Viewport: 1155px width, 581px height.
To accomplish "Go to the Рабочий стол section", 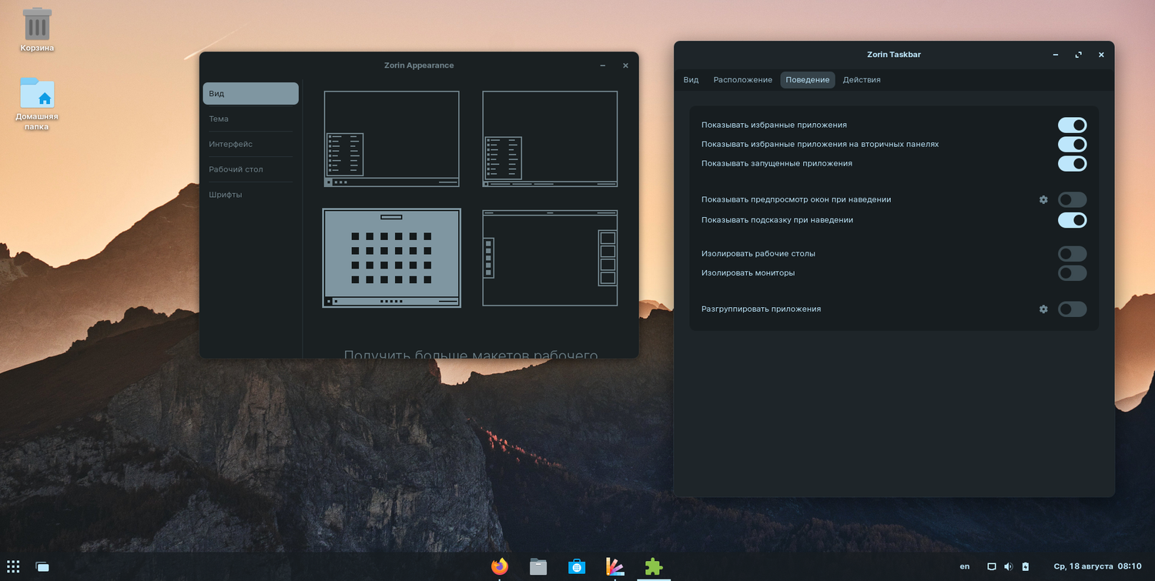I will click(250, 169).
